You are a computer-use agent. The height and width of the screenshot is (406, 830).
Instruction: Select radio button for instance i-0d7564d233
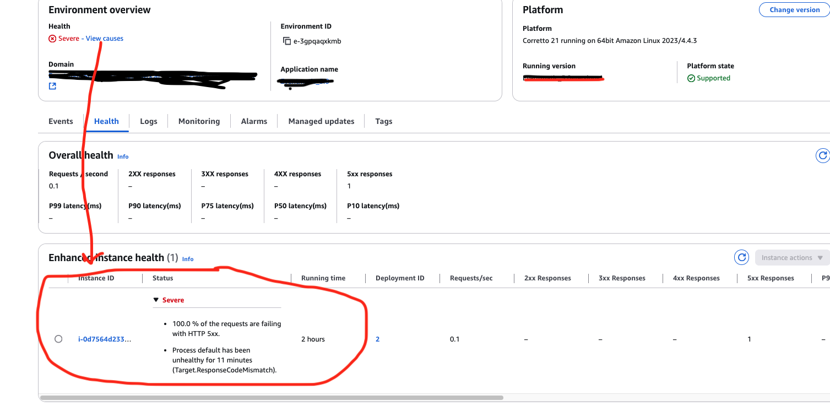click(58, 339)
